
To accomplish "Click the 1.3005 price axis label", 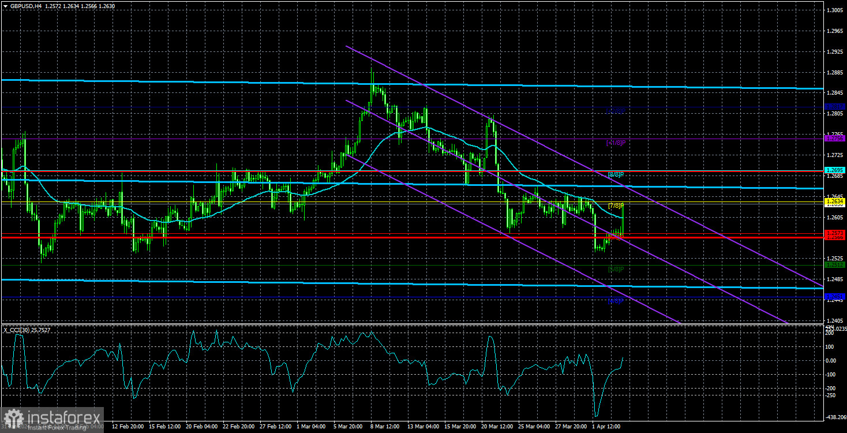I will point(834,10).
